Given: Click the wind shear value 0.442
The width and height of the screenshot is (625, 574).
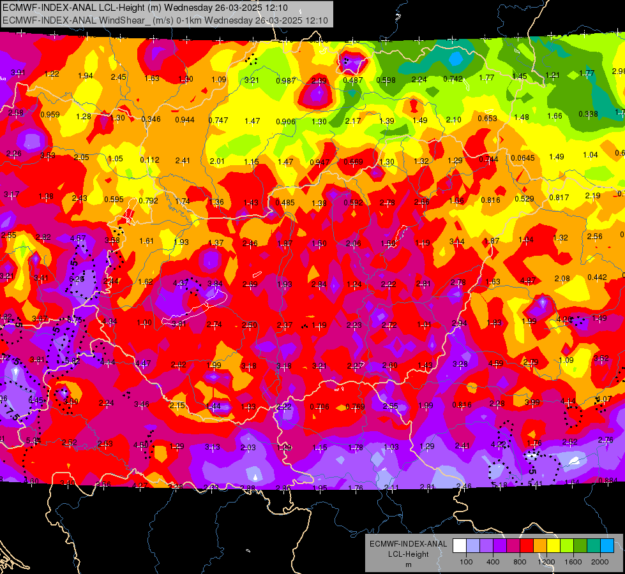Looking at the screenshot, I should coord(597,277).
